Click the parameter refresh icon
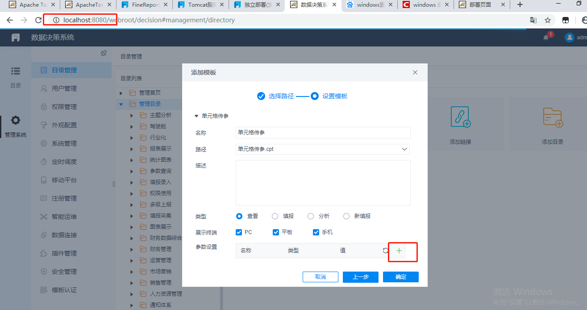This screenshot has width=587, height=310. [x=385, y=251]
